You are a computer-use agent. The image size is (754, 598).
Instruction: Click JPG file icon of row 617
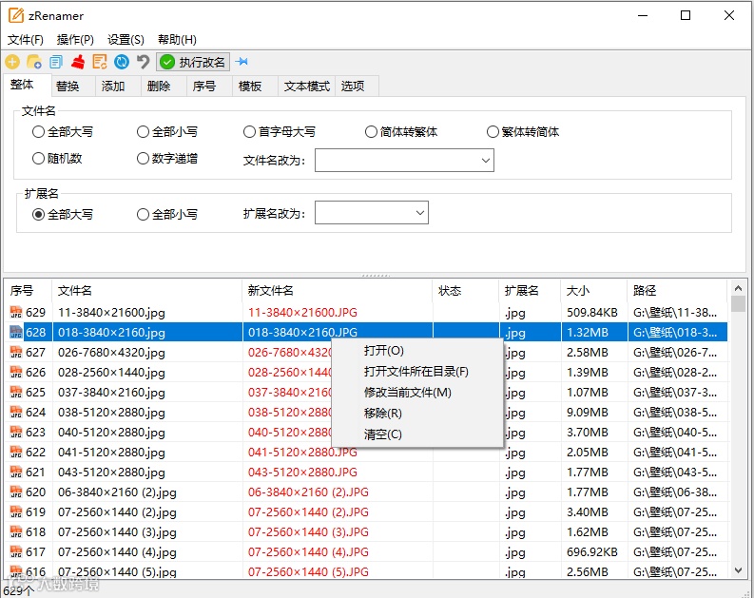16,551
